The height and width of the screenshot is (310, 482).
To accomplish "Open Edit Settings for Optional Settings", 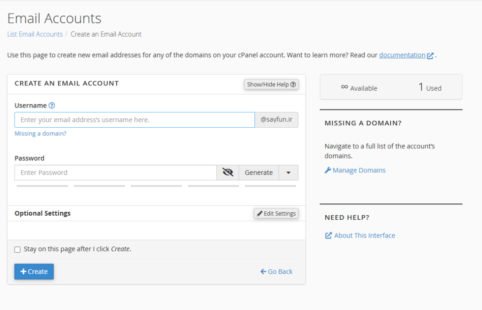I will (276, 213).
